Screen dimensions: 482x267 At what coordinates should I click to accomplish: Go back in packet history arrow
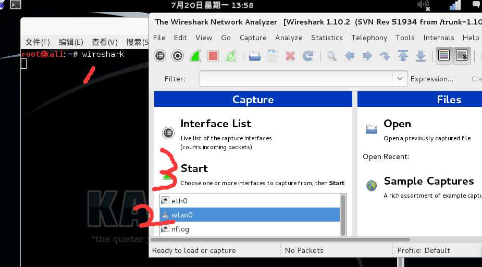pos(350,56)
